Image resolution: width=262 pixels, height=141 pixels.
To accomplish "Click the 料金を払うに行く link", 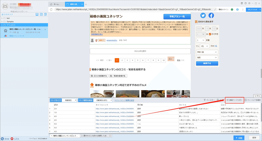I will pyautogui.click(x=19, y=11).
